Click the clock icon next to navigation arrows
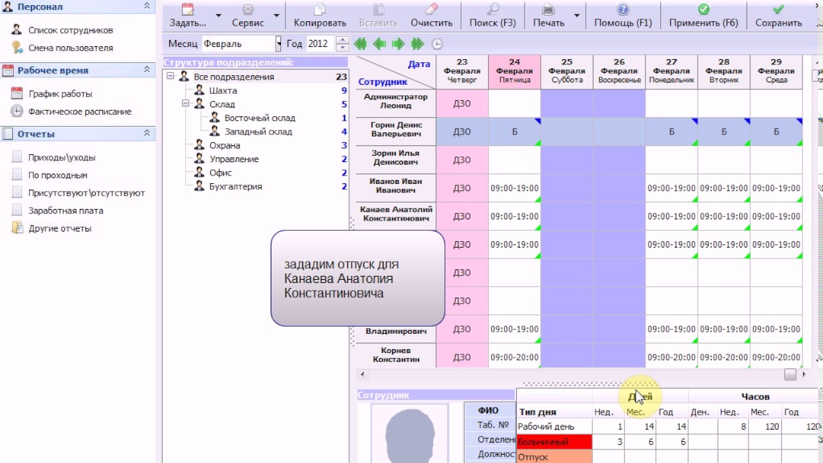Screen dimensions: 823x463 (x=437, y=44)
